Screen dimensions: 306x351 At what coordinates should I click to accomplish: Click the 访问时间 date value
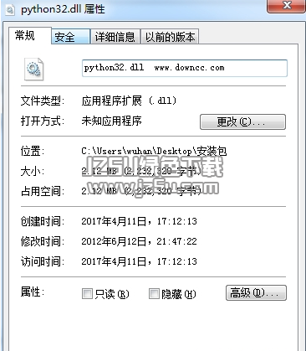pyautogui.click(x=139, y=261)
